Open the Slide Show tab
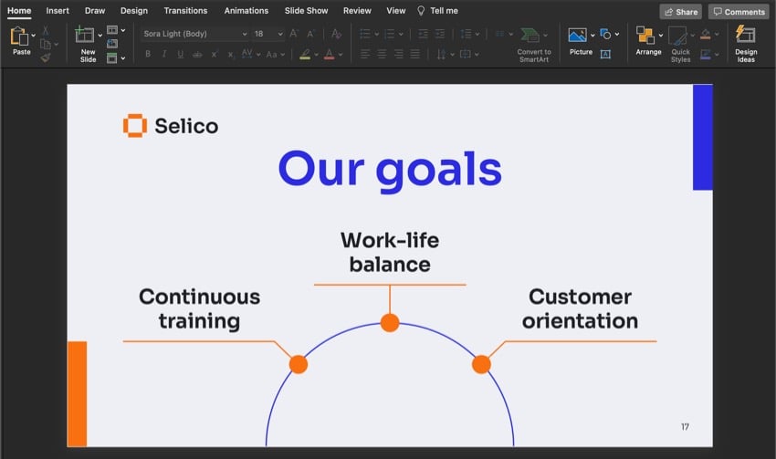 click(x=306, y=11)
